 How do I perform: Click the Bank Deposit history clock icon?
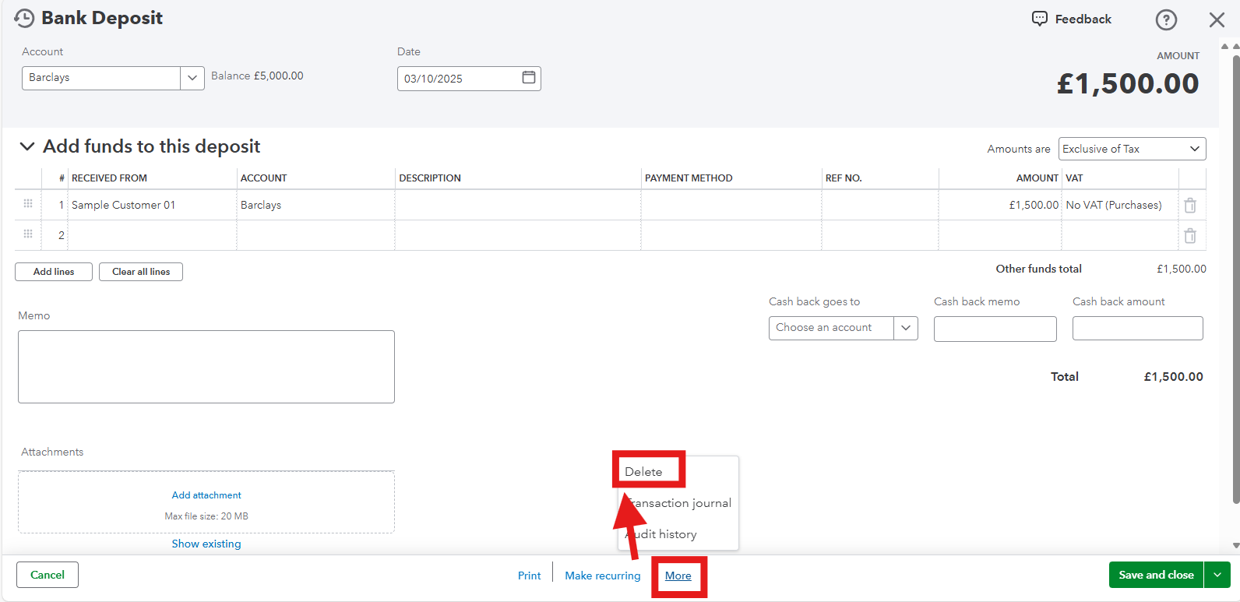pos(24,19)
